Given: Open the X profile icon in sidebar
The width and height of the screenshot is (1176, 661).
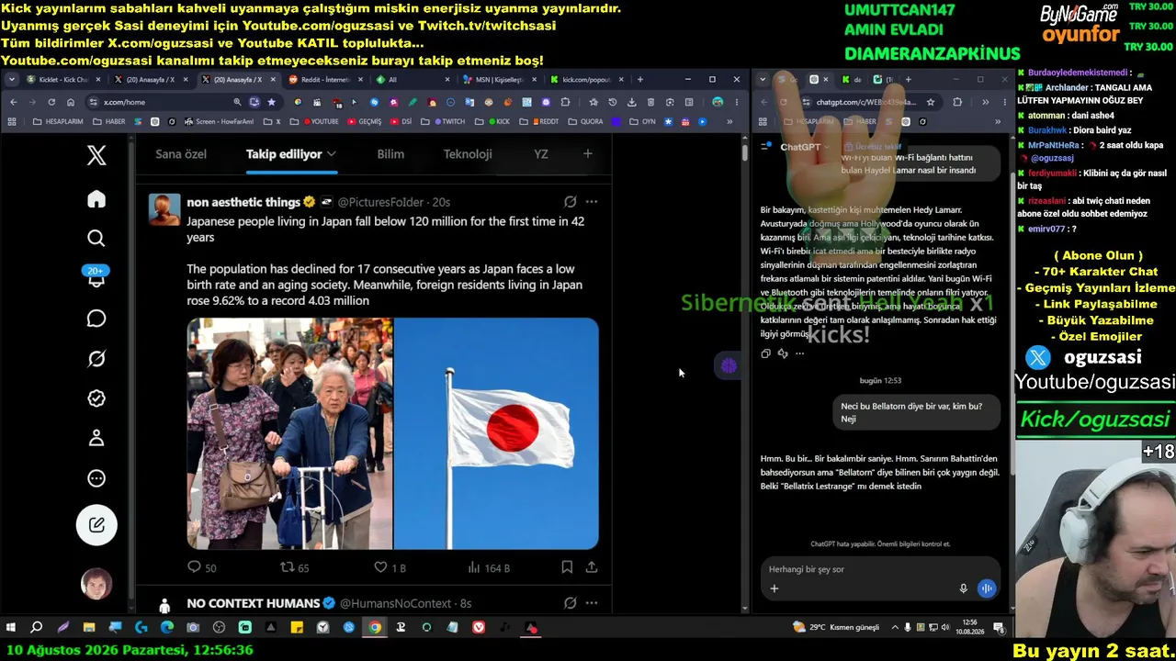Looking at the screenshot, I should (96, 438).
